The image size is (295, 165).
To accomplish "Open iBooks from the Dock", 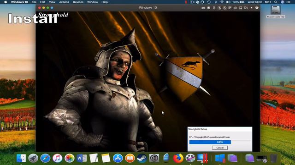I will click(130, 158).
